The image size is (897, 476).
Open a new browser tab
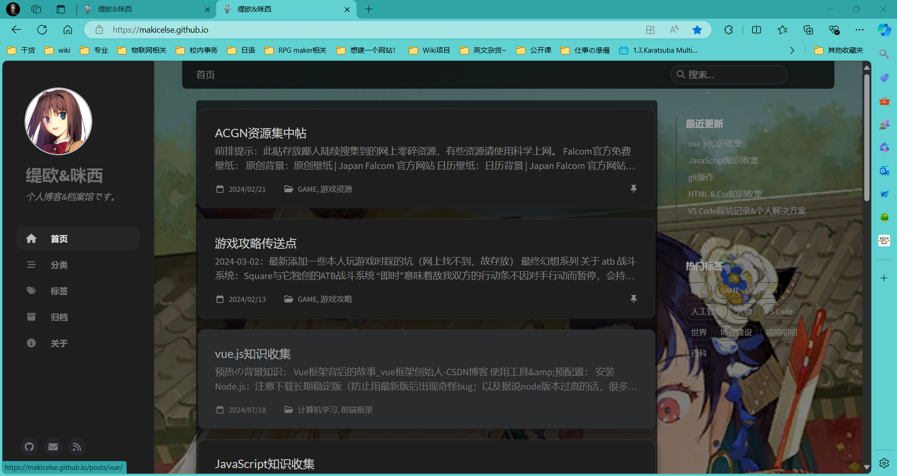369,9
